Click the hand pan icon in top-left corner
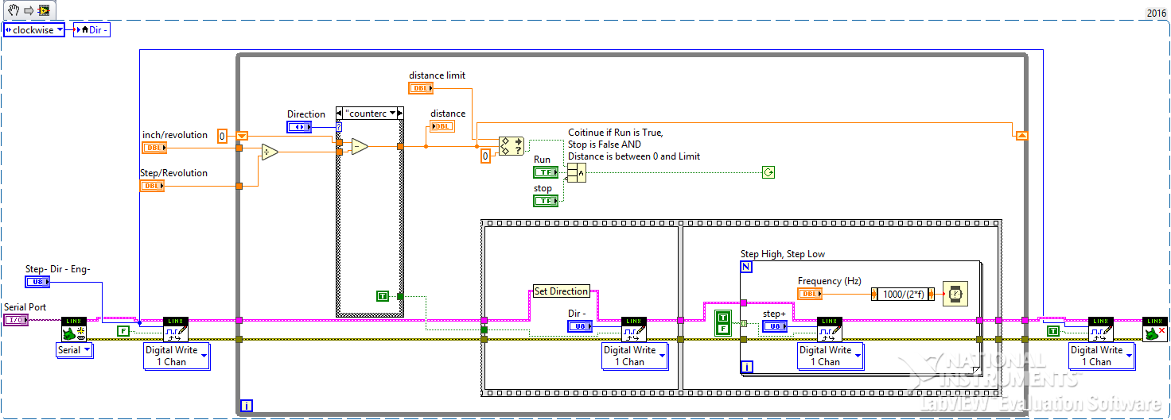 coord(13,10)
